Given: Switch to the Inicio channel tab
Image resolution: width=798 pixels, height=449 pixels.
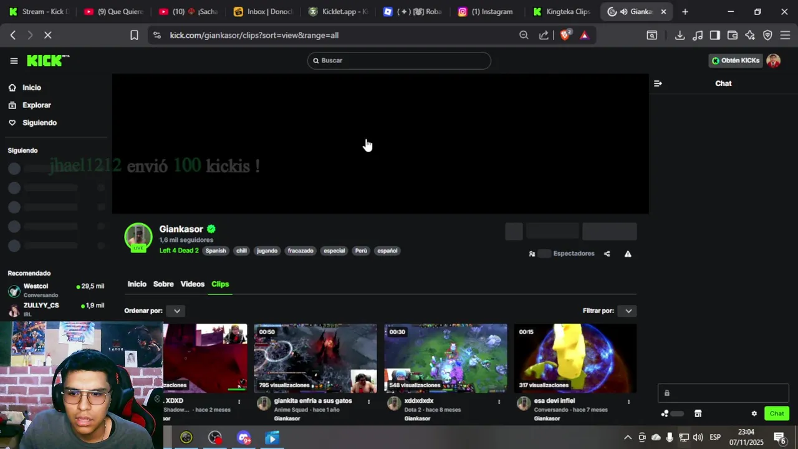Looking at the screenshot, I should [137, 284].
